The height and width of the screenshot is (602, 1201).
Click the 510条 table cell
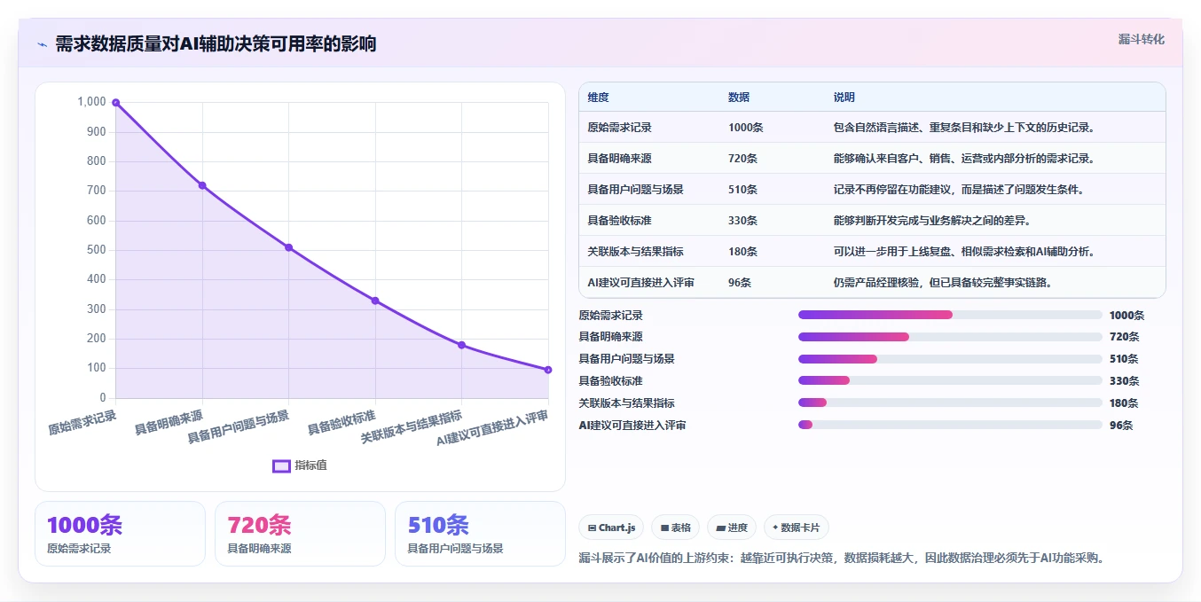pos(742,190)
